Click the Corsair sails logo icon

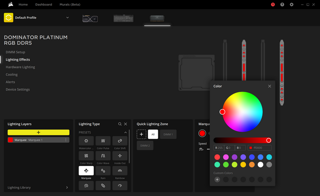point(11,4)
